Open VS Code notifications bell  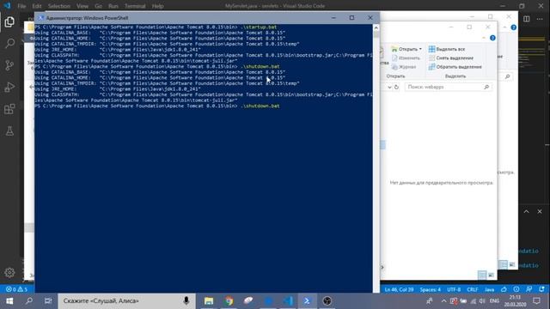542,289
